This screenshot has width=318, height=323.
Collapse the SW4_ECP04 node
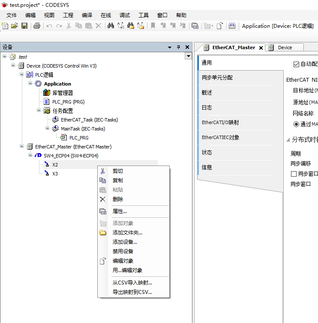(30, 155)
